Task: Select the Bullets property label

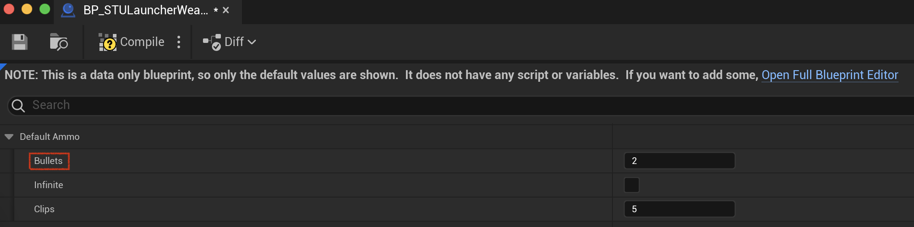Action: pyautogui.click(x=48, y=161)
